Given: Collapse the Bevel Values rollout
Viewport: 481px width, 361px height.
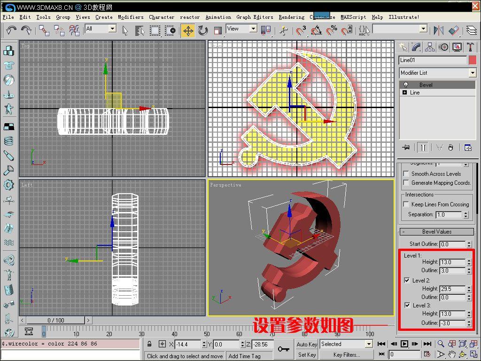Looking at the screenshot, I should pos(436,232).
